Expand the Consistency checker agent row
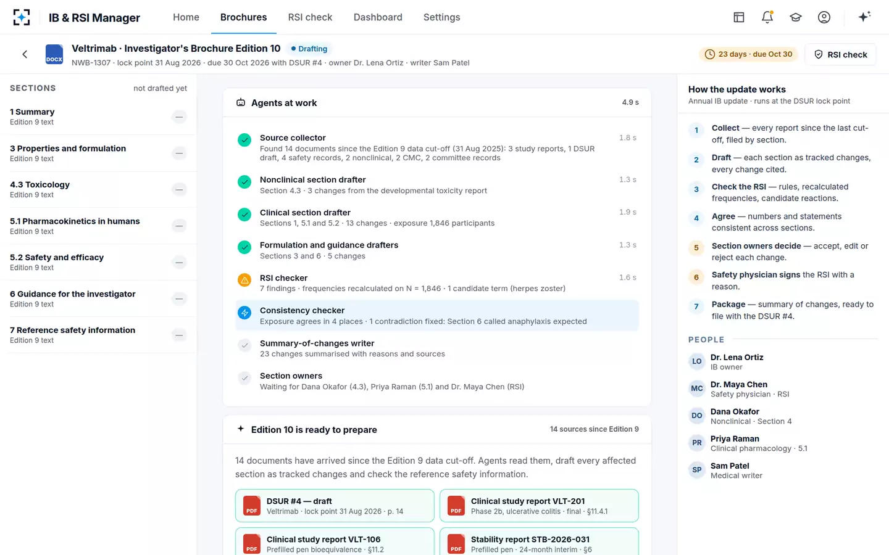Image resolution: width=889 pixels, height=555 pixels. coord(437,316)
